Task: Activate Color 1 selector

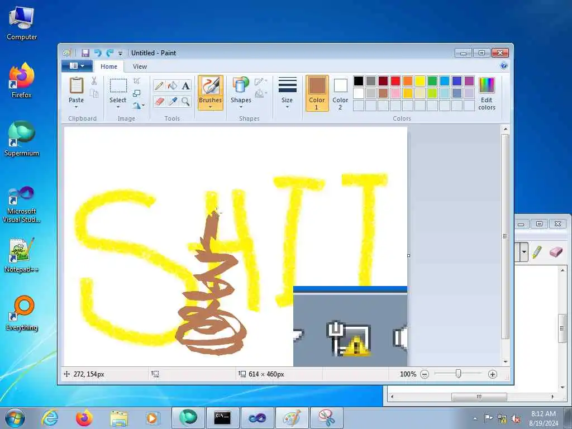Action: (x=317, y=93)
